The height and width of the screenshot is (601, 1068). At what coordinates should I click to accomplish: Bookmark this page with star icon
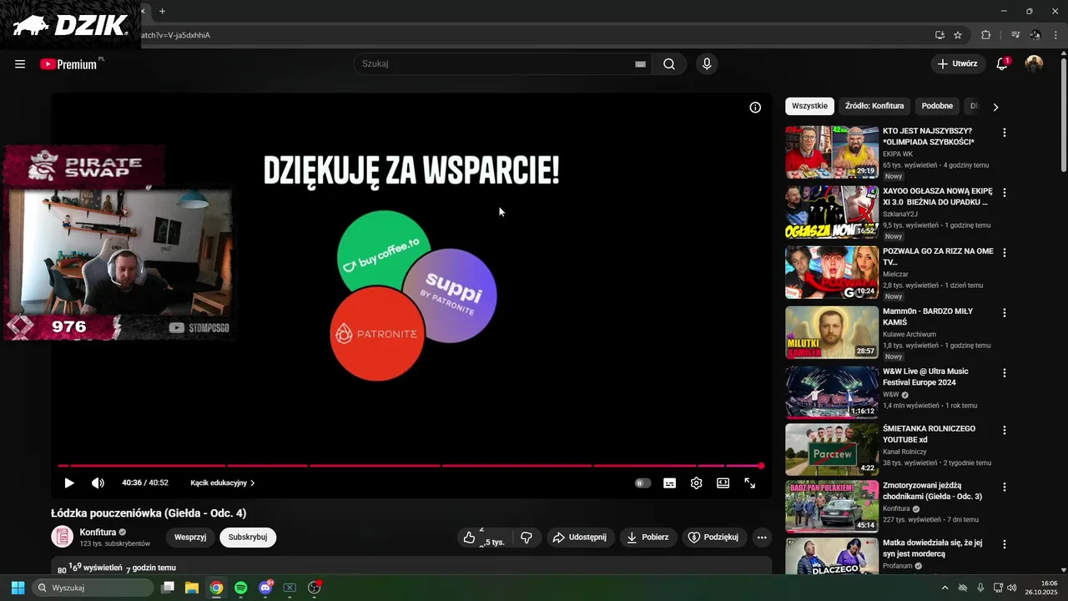[958, 35]
